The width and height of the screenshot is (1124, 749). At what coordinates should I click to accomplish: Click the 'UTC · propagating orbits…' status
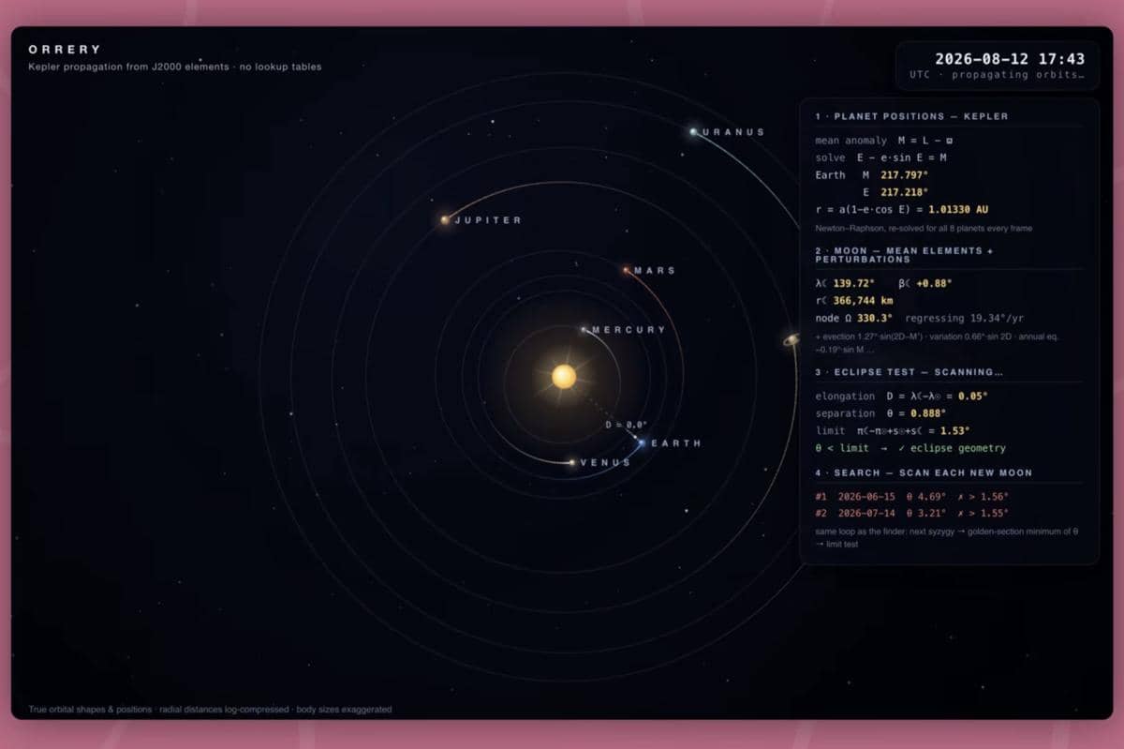pyautogui.click(x=997, y=75)
